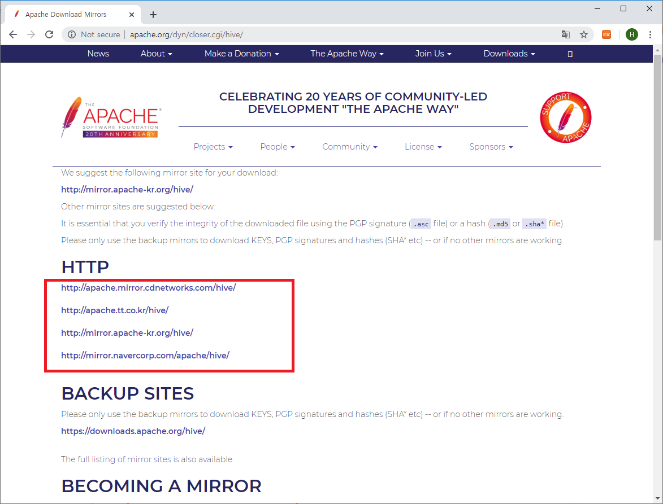Open apache.mirror.cdnetworks.com/hive link
Screen dimensions: 663x504
(149, 288)
